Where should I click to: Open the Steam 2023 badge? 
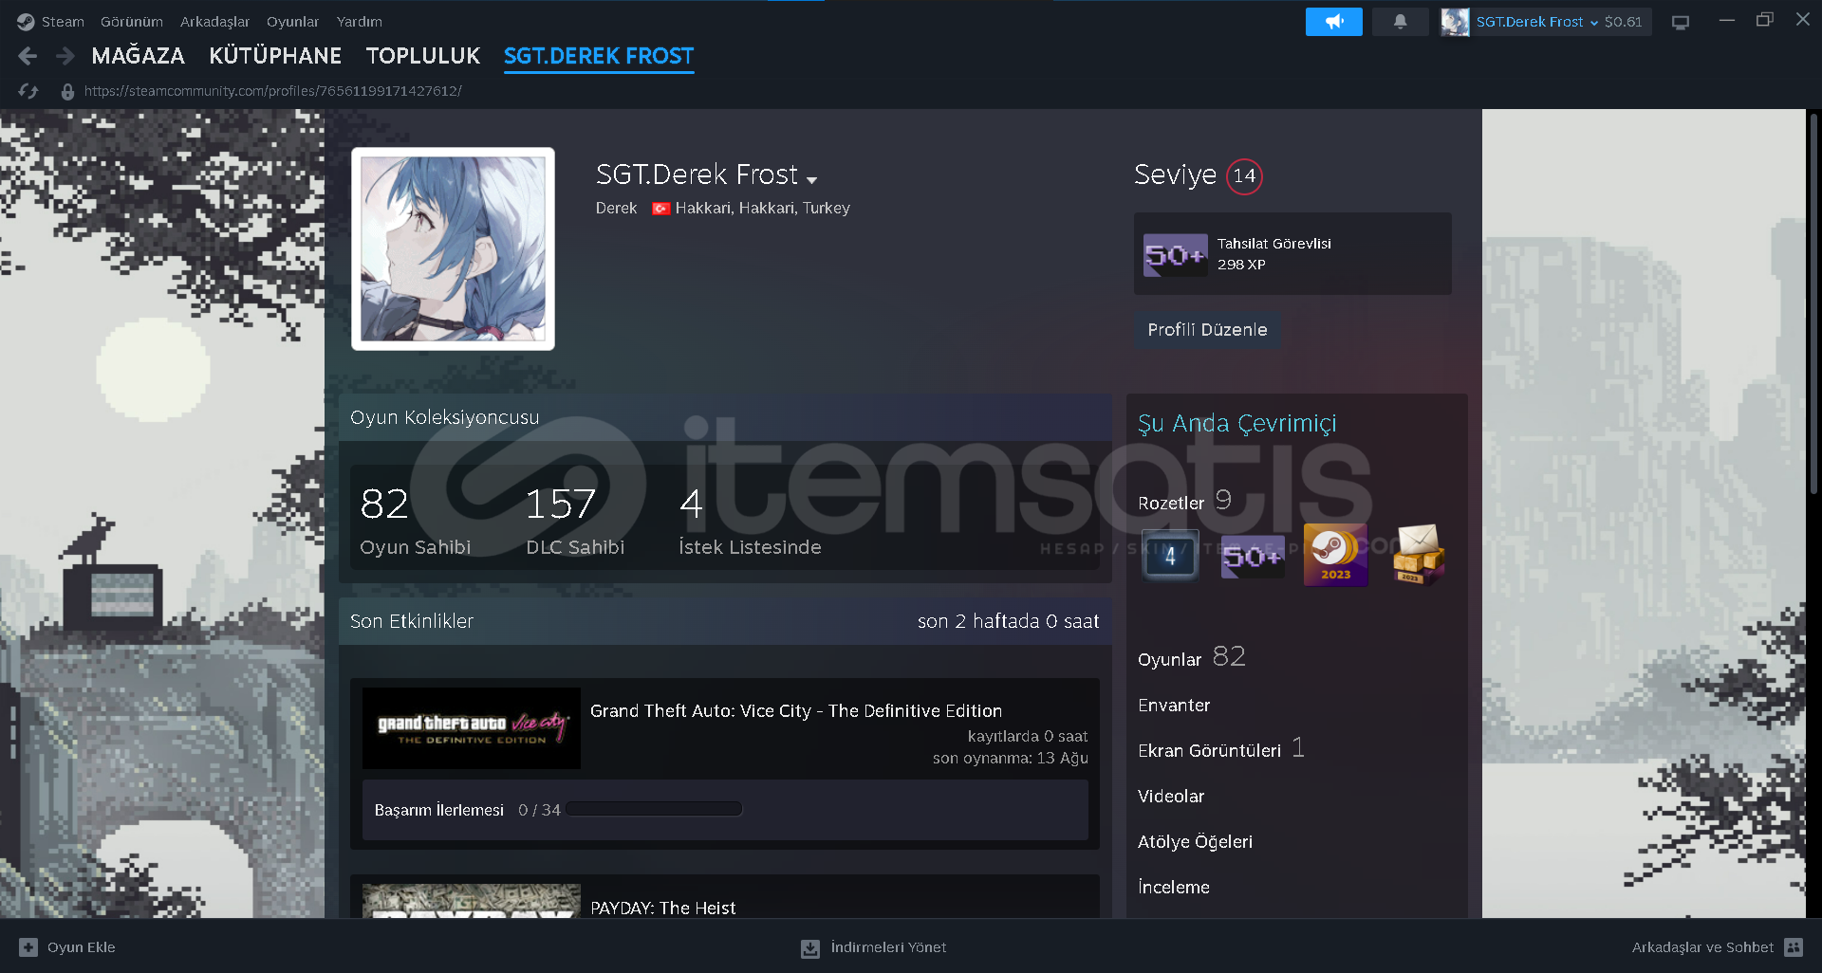tap(1335, 555)
